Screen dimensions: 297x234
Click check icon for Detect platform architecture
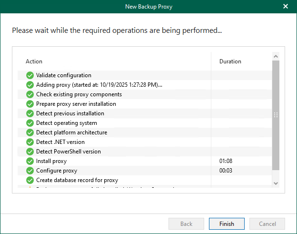pos(30,132)
